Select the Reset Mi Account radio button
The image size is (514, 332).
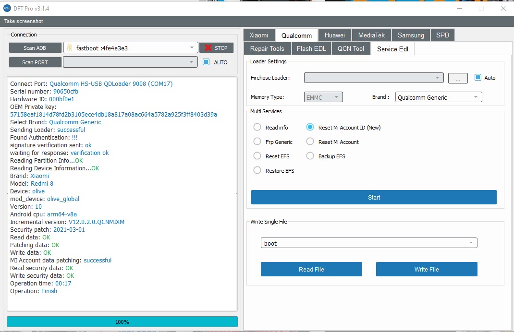tap(310, 142)
